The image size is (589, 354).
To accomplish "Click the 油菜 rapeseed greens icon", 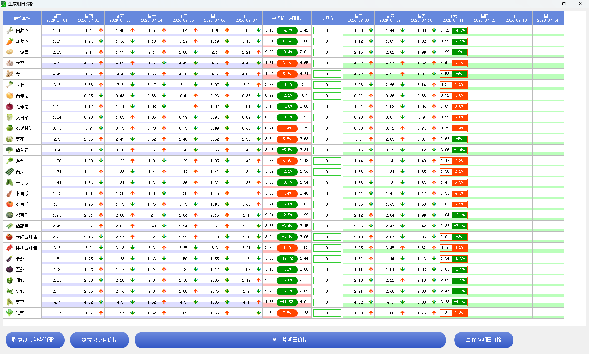I will point(9,313).
